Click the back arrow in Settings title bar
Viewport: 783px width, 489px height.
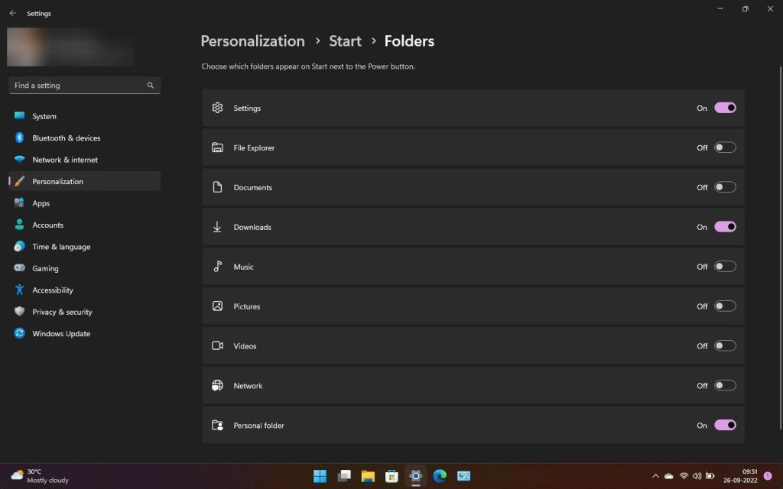click(x=13, y=14)
